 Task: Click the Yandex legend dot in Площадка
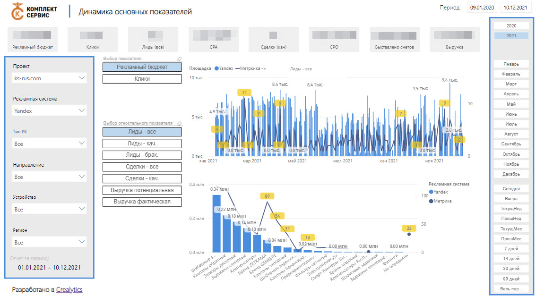tap(216, 68)
